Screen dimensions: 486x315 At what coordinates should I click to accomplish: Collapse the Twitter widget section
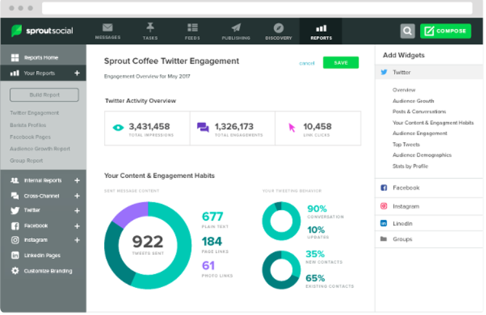[x=429, y=72]
